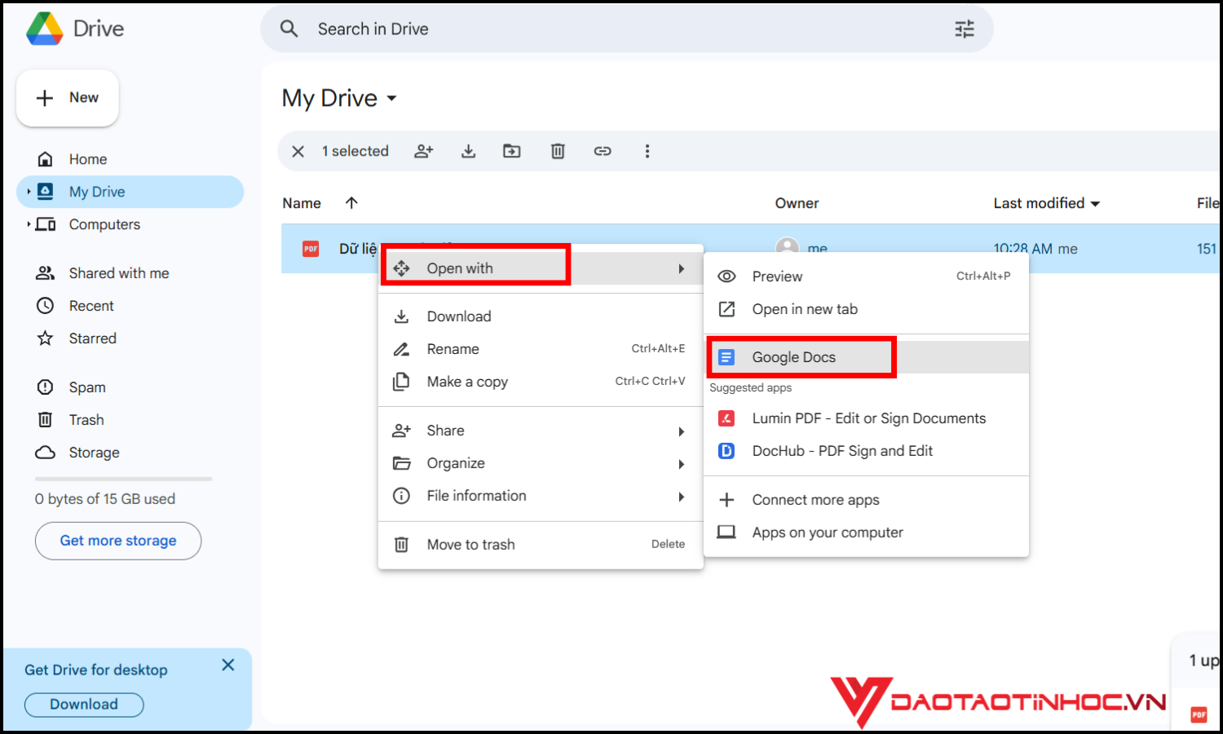Image resolution: width=1223 pixels, height=734 pixels.
Task: Toggle sort direction arrow next to Name
Action: tap(351, 203)
